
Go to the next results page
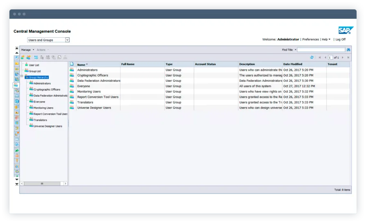tap(343, 58)
